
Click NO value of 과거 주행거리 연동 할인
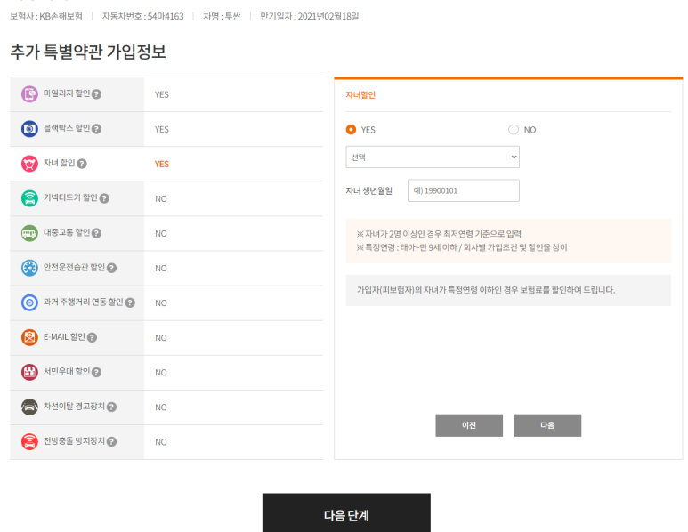point(160,303)
